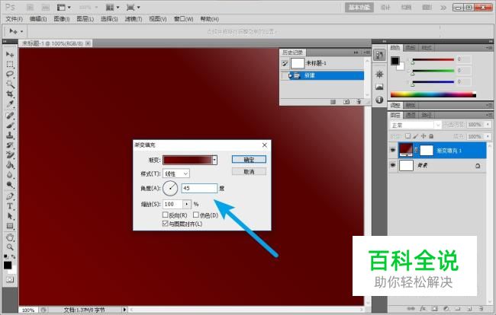Image resolution: width=496 pixels, height=315 pixels.
Task: Select the Eyedropper tool
Action: click(10, 104)
